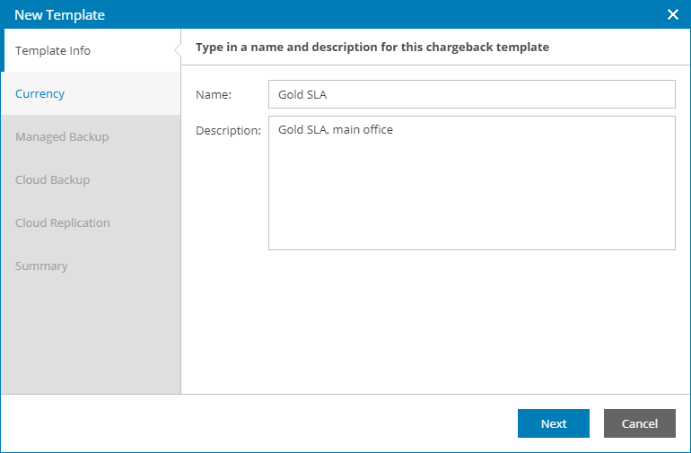Select the Template Info step
Screen dimensions: 691x453
(53, 50)
